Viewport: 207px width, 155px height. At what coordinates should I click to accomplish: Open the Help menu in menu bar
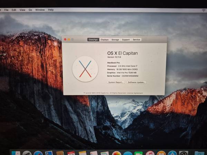(51, 10)
